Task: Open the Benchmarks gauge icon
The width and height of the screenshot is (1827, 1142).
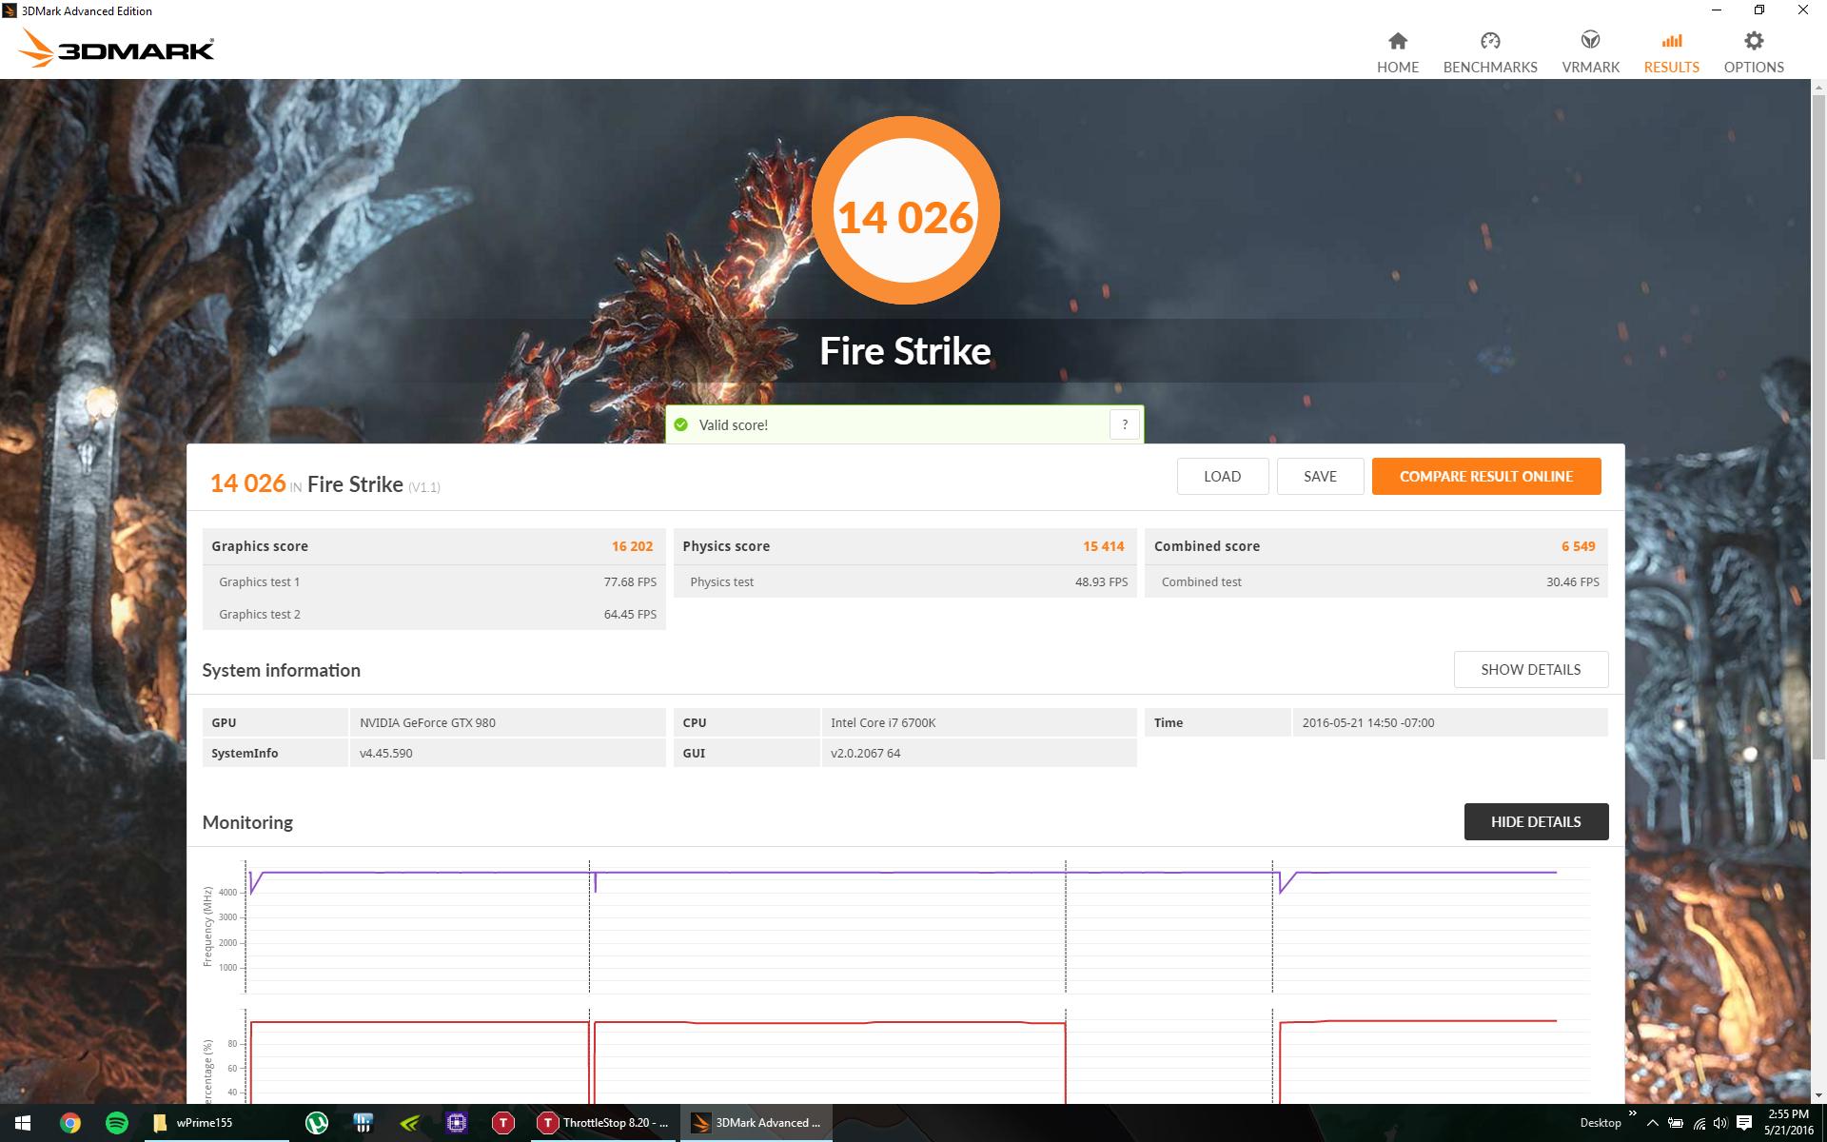Action: click(x=1490, y=41)
